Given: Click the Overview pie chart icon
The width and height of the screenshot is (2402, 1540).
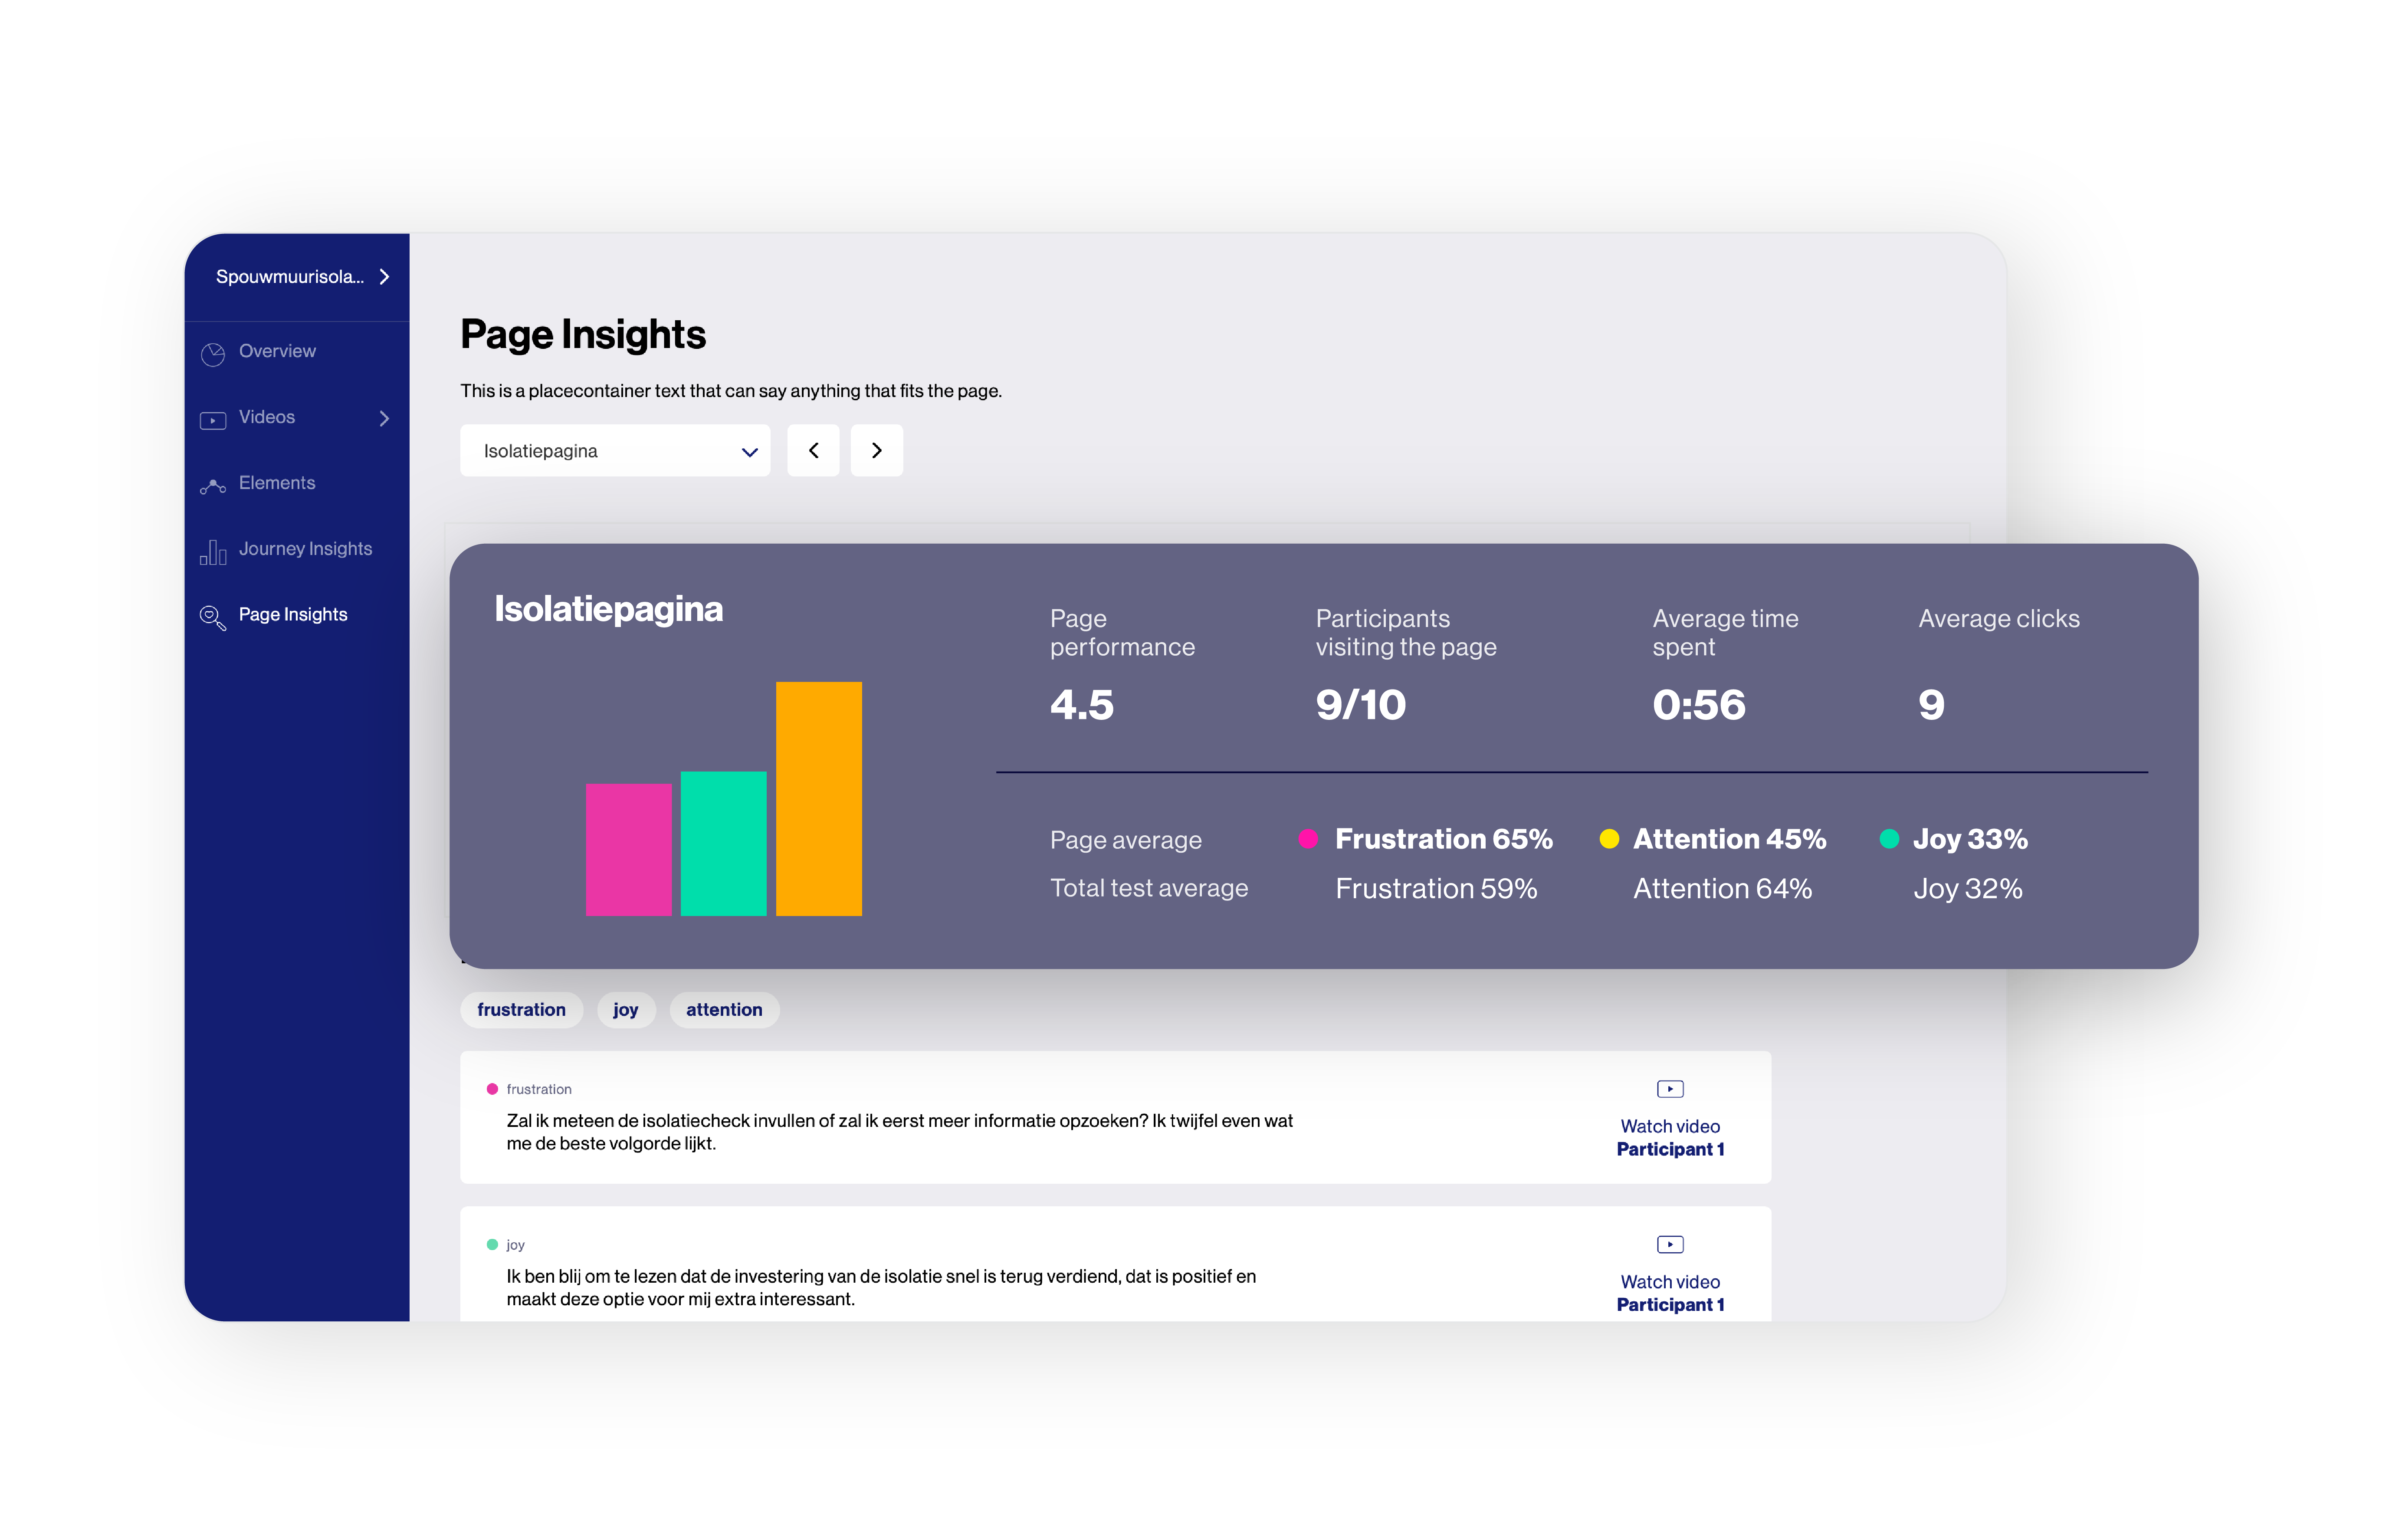Looking at the screenshot, I should tap(213, 354).
